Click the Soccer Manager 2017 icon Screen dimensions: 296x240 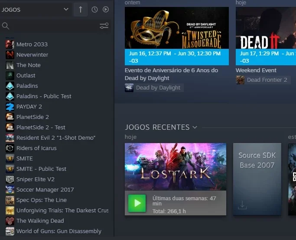point(10,189)
